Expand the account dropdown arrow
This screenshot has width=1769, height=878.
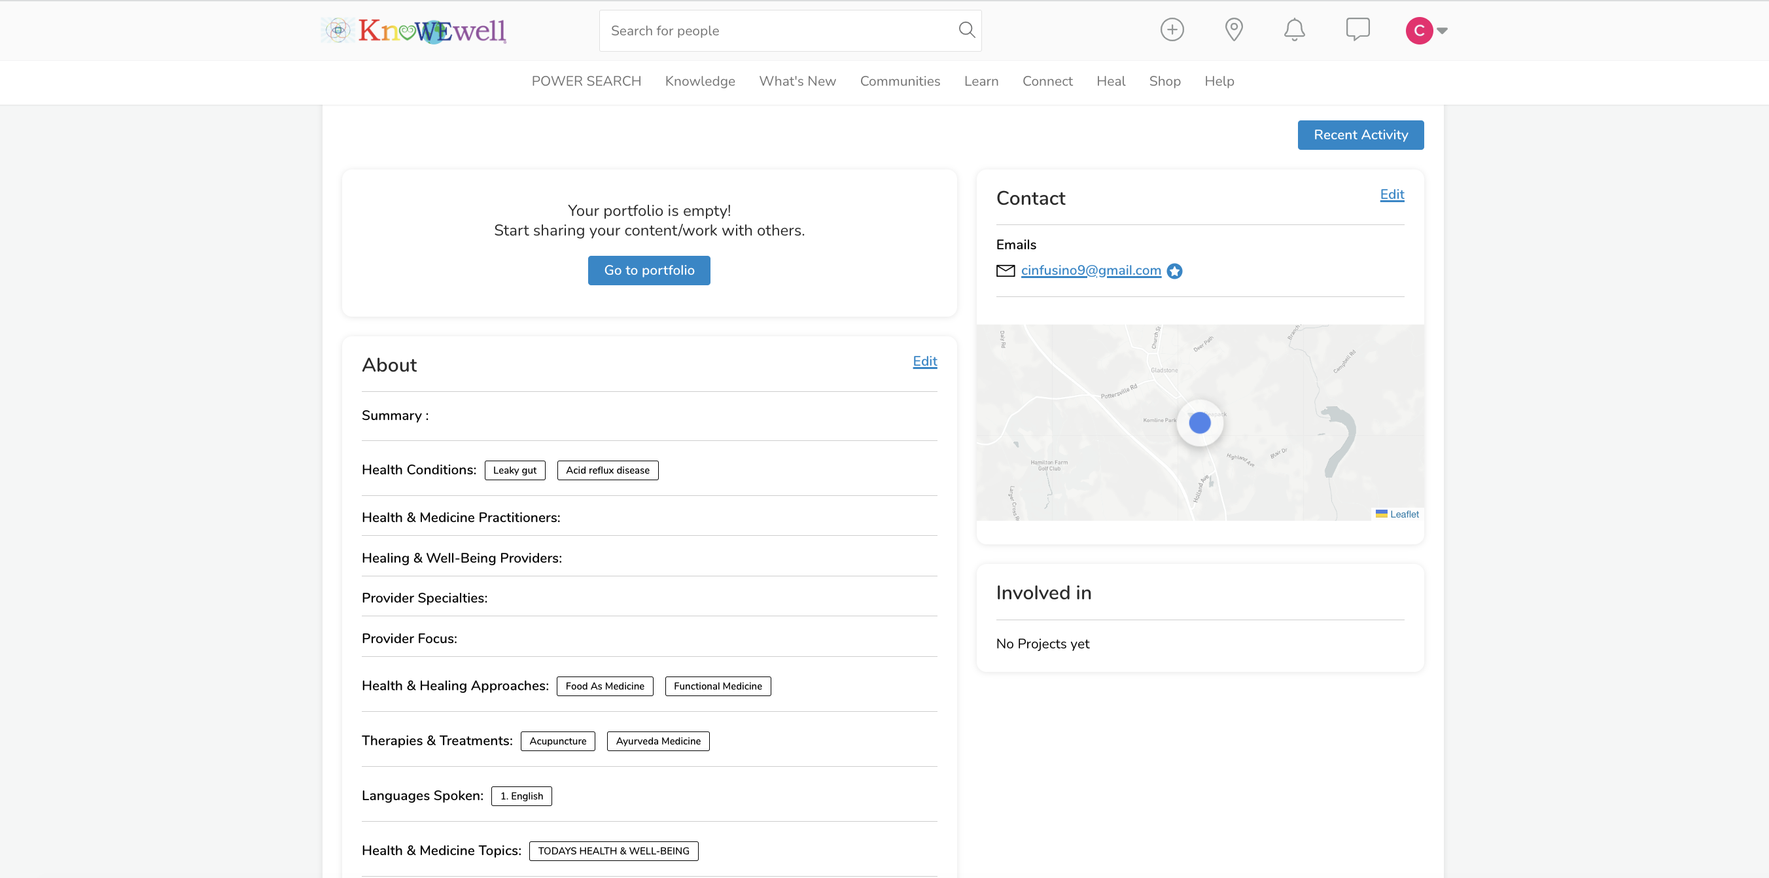point(1442,31)
